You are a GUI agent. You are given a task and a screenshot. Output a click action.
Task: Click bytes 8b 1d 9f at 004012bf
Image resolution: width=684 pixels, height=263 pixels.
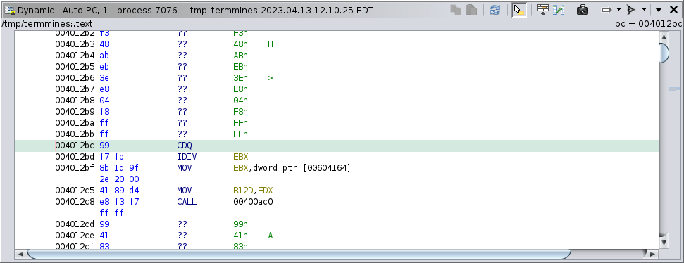(x=119, y=168)
